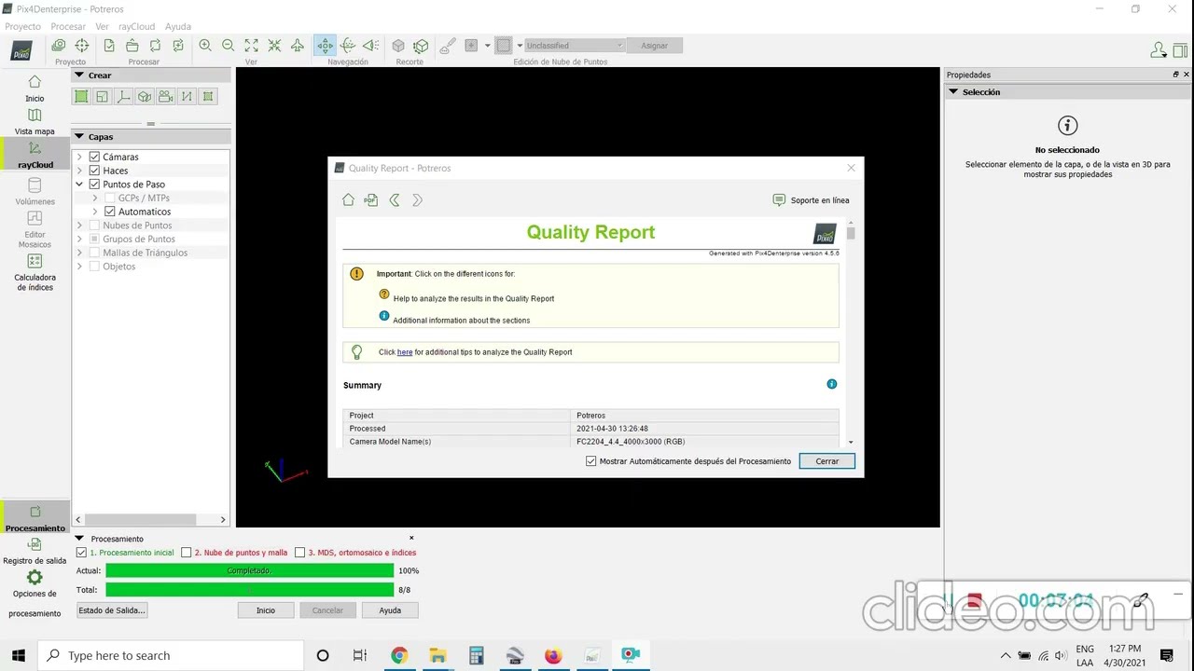
Task: Open Soporte en línea link
Action: (812, 200)
